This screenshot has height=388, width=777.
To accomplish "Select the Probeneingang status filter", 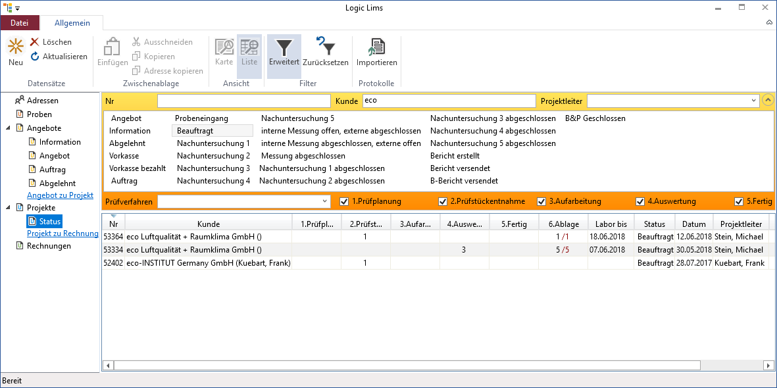I will point(202,118).
